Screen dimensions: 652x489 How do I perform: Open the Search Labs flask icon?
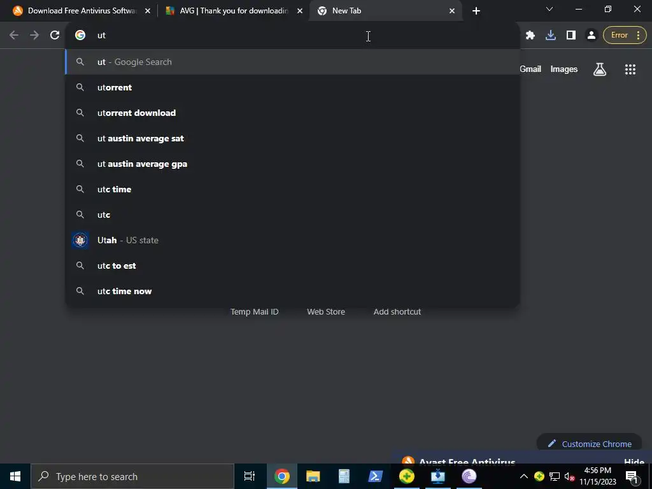click(x=600, y=69)
